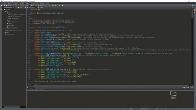This screenshot has height=110, width=196.
Task: Click the 'package gui;' line in the editor
Action: pos(36,9)
